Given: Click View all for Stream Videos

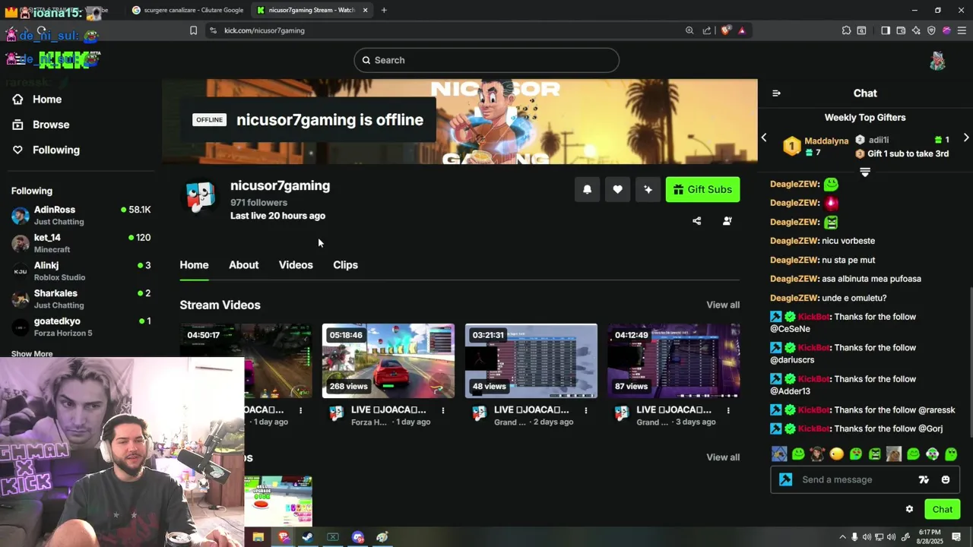Looking at the screenshot, I should 723,305.
